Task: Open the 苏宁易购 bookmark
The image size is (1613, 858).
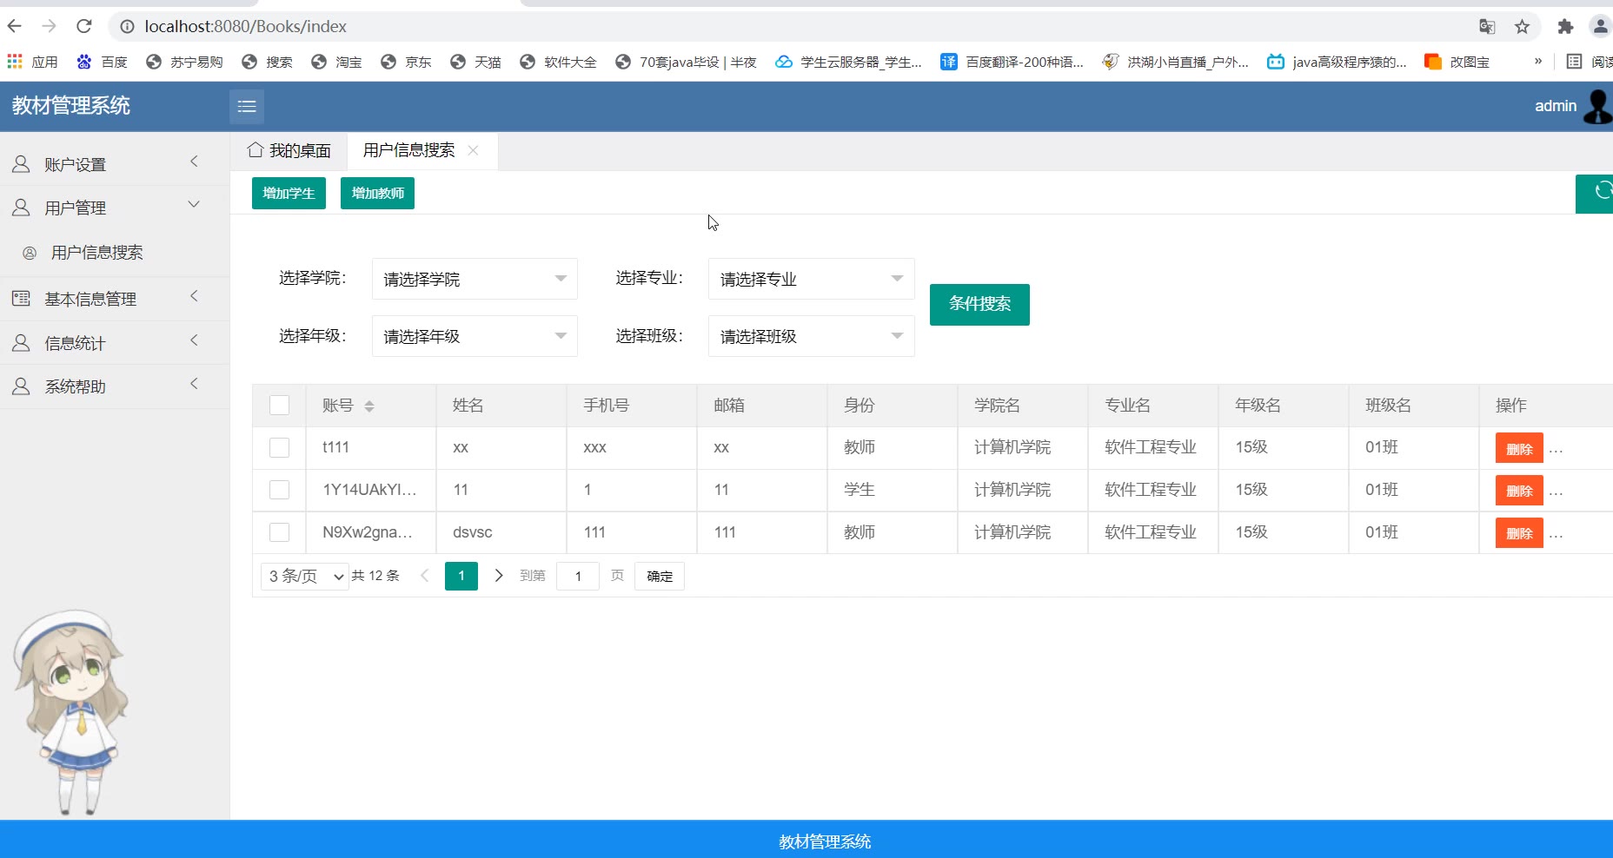Action: [x=184, y=62]
